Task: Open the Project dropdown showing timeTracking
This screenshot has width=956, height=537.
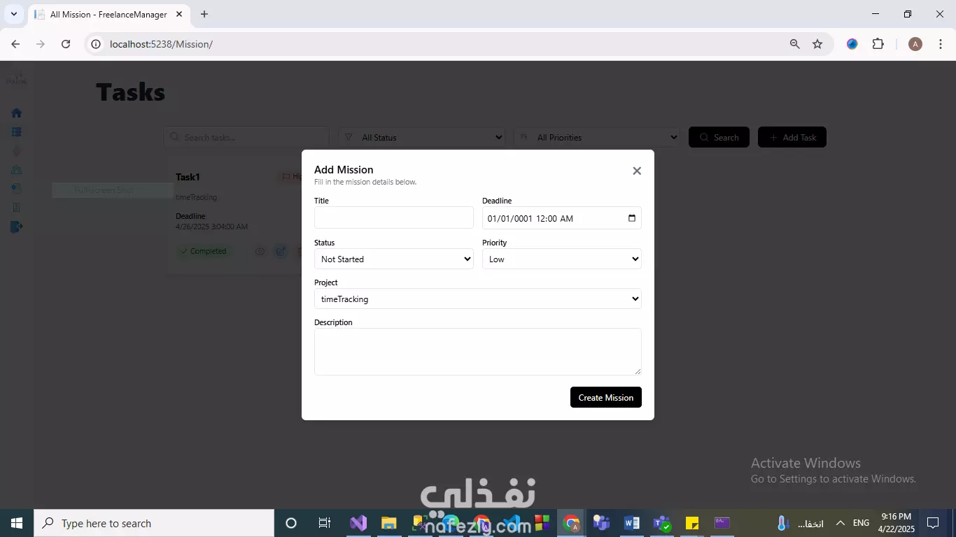Action: pyautogui.click(x=478, y=299)
